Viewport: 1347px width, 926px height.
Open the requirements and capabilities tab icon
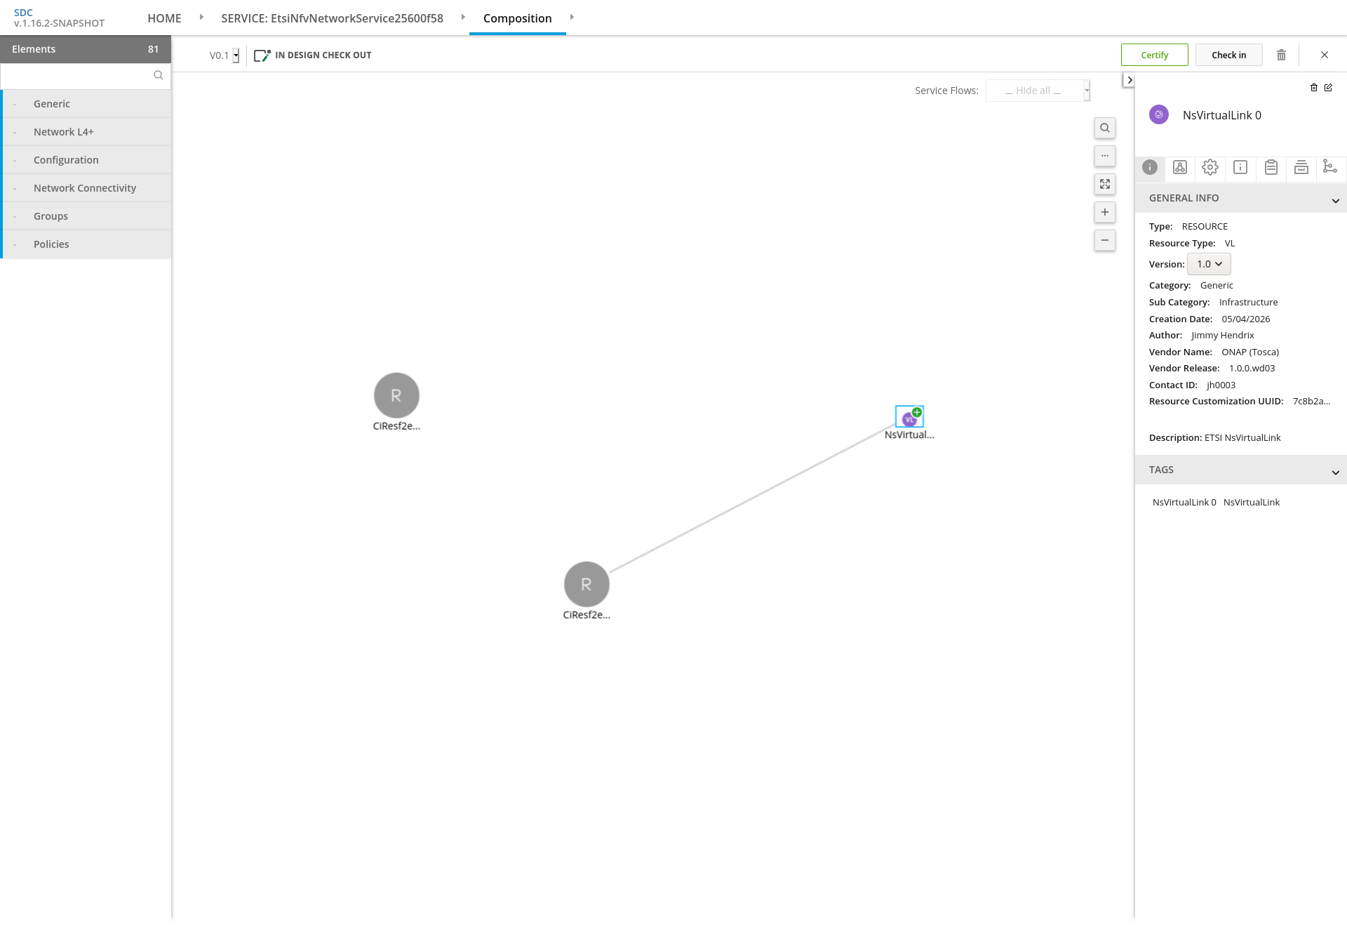[1330, 167]
